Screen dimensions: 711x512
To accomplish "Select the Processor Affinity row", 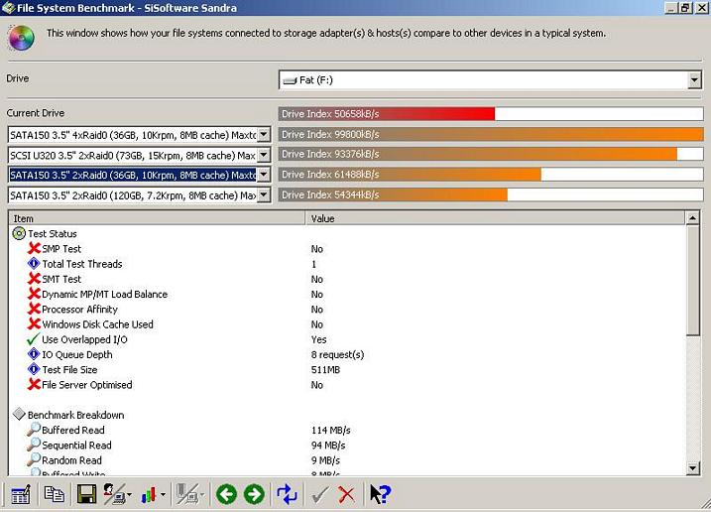I will coord(347,310).
